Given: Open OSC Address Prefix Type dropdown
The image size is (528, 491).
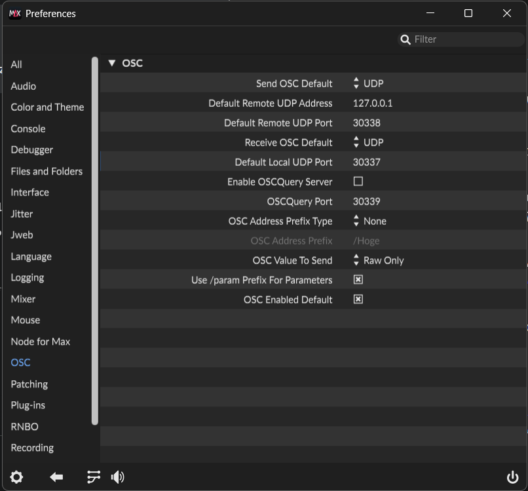Looking at the screenshot, I should (369, 221).
